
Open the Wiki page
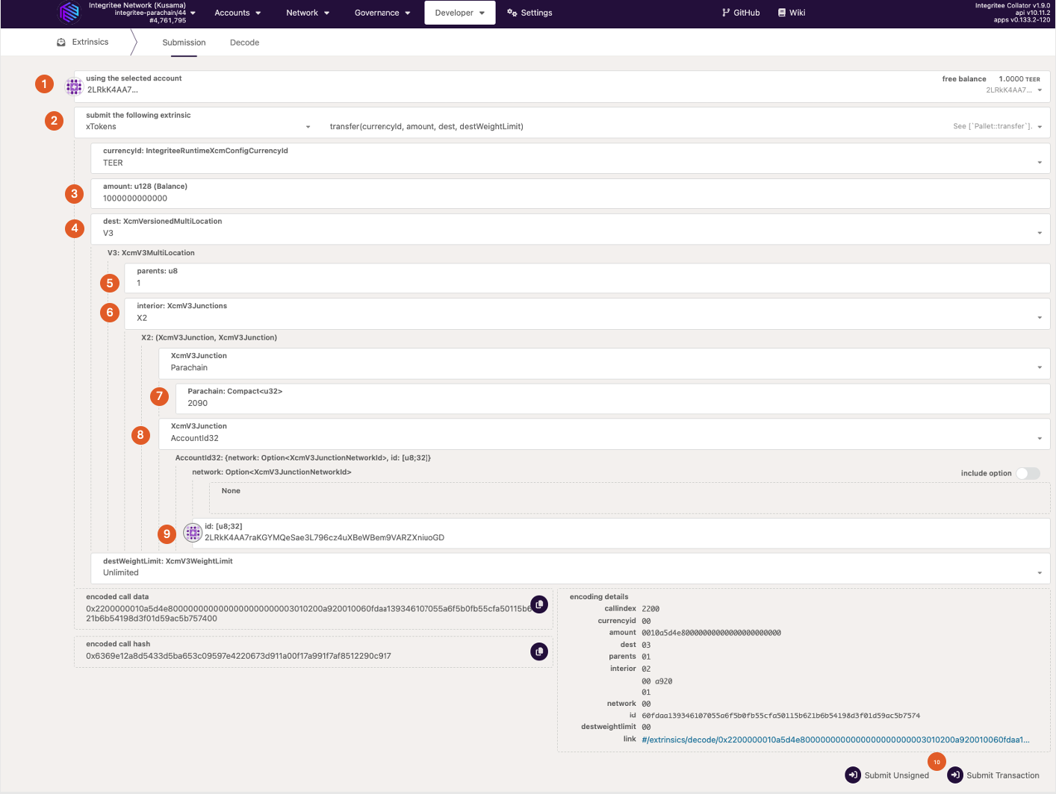(x=792, y=13)
